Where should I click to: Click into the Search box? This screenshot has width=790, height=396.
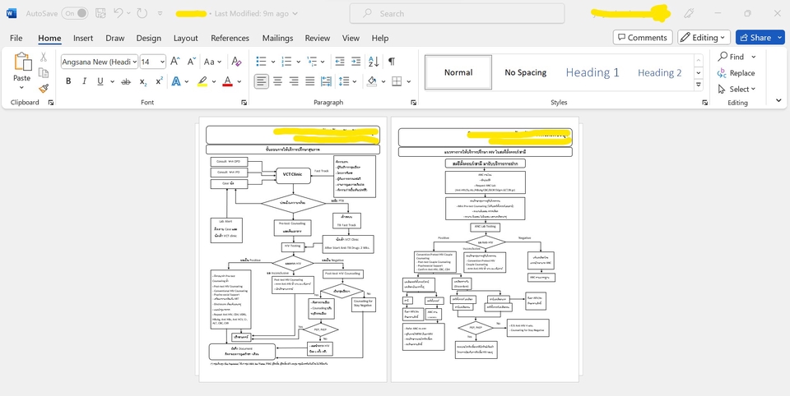[x=457, y=14]
